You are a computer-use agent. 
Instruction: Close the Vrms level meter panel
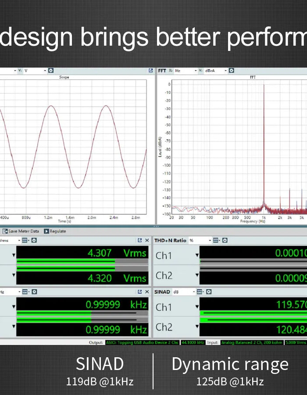147,241
